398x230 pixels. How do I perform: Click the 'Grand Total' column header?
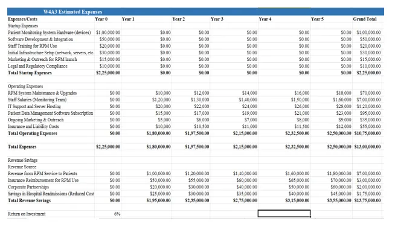[365, 19]
